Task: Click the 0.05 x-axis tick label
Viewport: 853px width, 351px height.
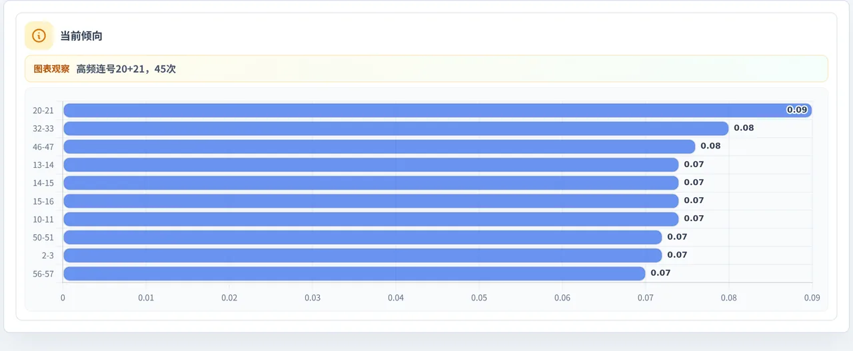Action: pyautogui.click(x=479, y=298)
